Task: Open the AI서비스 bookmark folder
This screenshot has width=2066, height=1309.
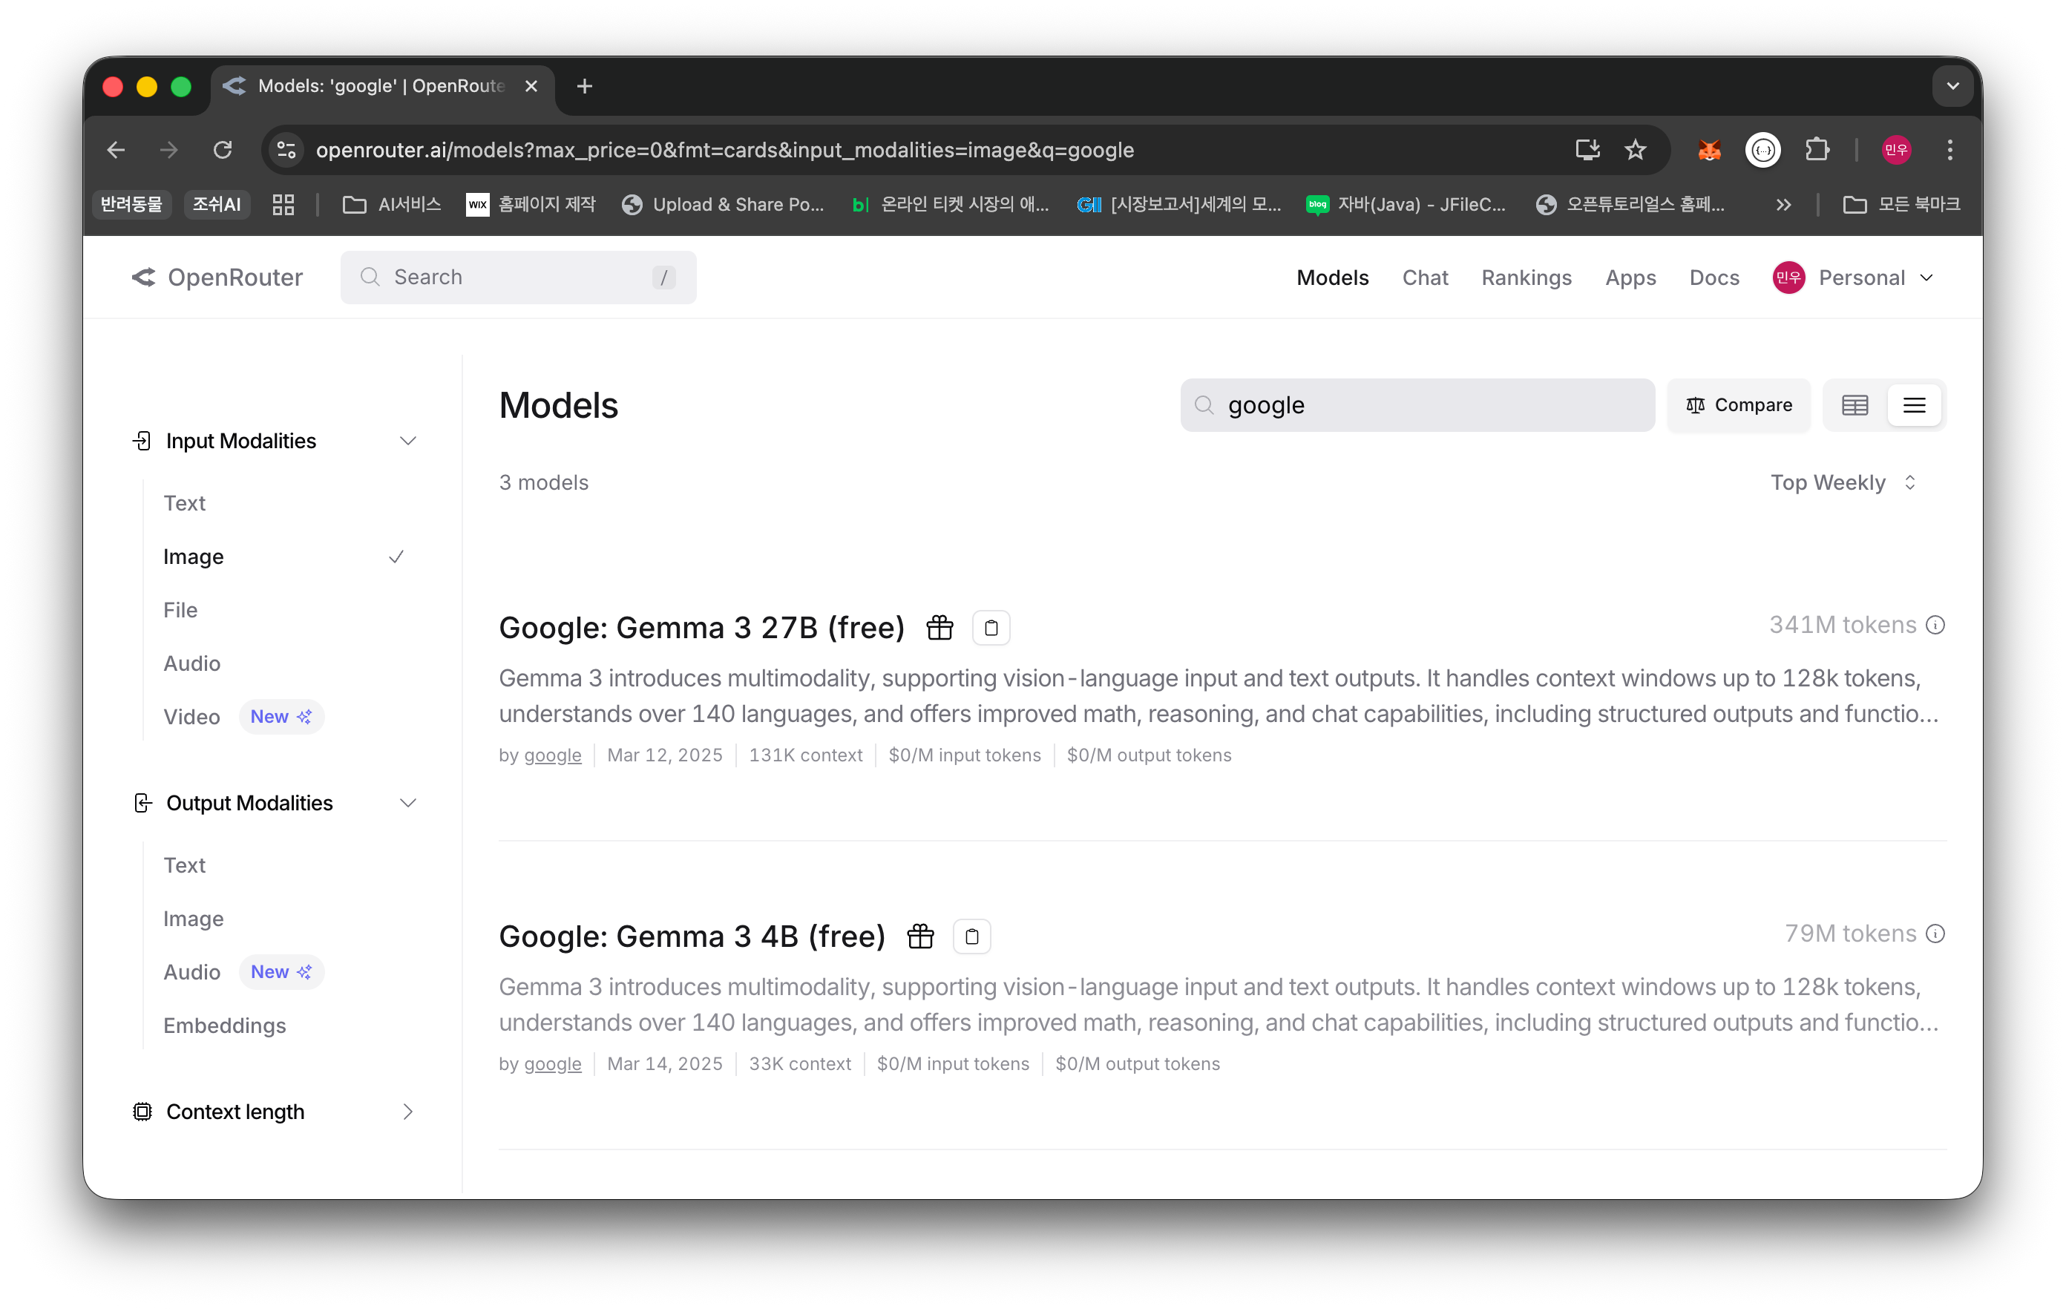Action: [x=391, y=204]
